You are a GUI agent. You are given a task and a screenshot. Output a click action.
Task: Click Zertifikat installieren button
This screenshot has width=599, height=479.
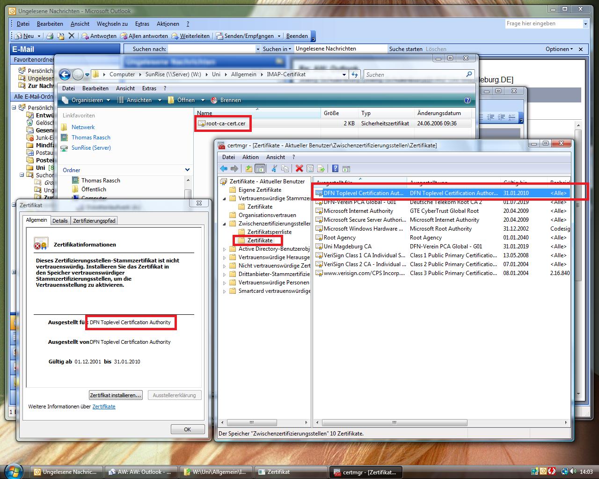coord(116,395)
